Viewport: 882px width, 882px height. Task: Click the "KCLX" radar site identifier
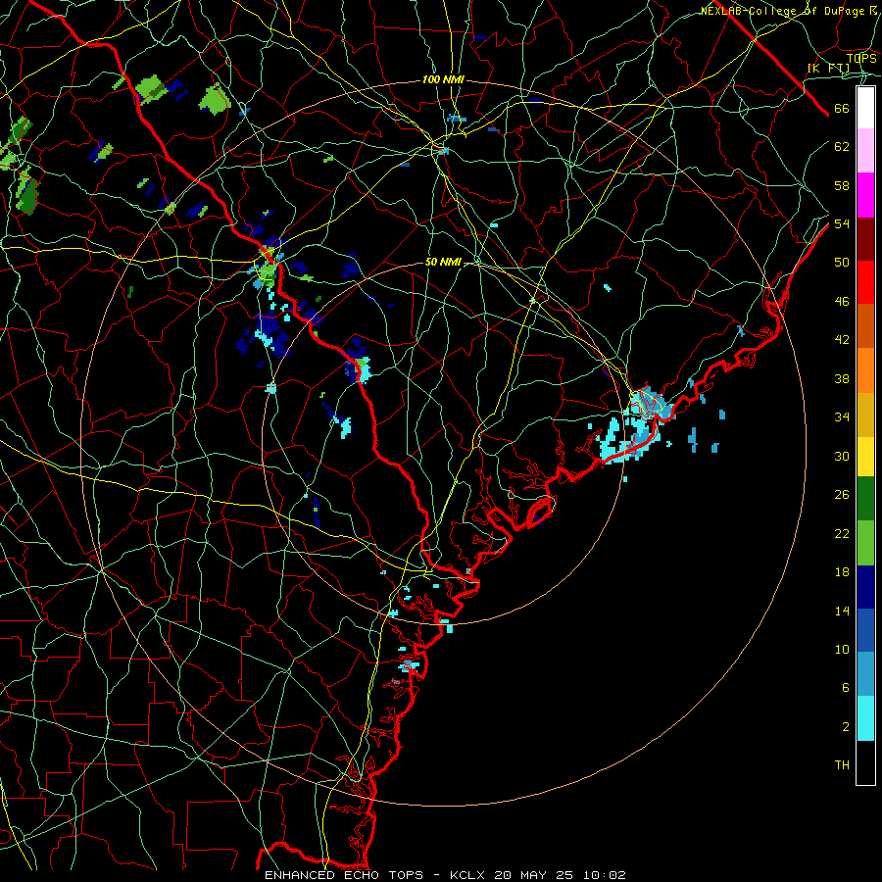click(469, 875)
